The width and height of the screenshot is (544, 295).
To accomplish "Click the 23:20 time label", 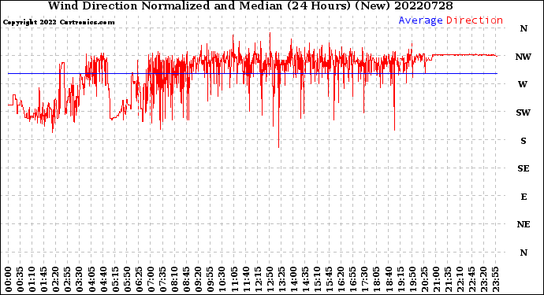I will 483,279.
